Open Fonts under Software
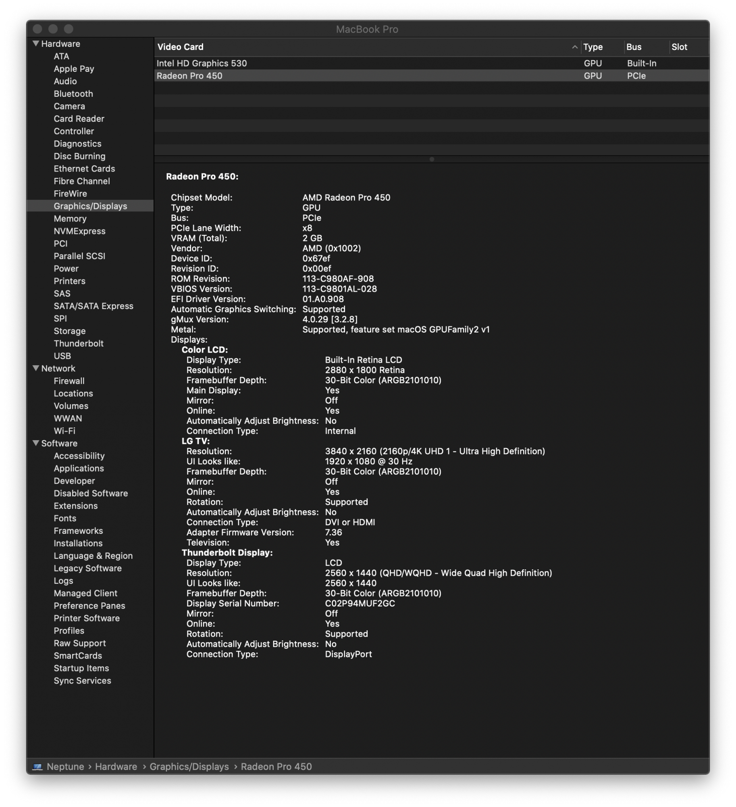 pos(65,518)
